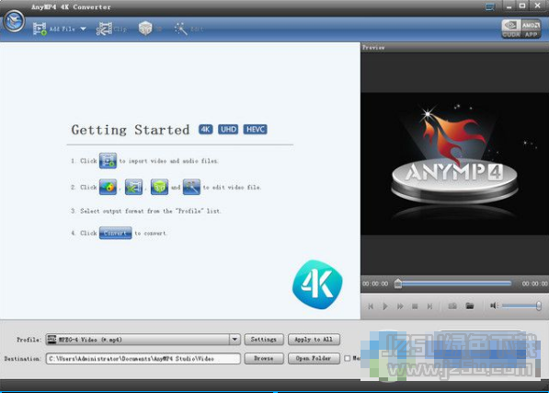Click the Browse button
The image size is (549, 393).
tap(264, 358)
